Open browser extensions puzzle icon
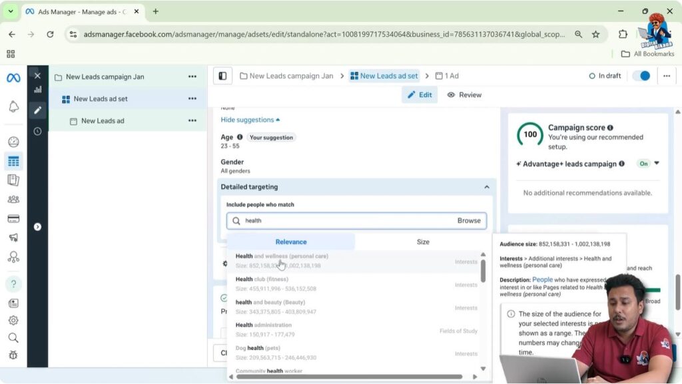This screenshot has width=682, height=384. (x=623, y=35)
